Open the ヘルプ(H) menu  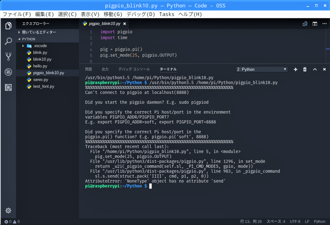[190, 14]
